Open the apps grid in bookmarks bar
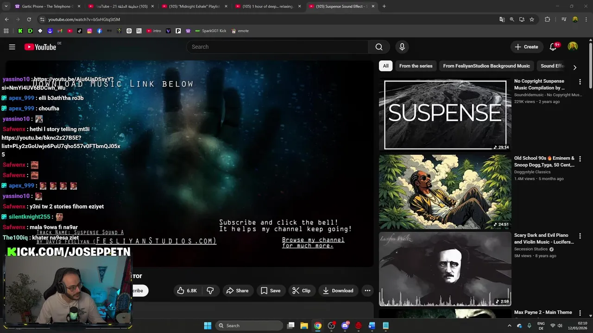This screenshot has width=593, height=333. (6, 31)
